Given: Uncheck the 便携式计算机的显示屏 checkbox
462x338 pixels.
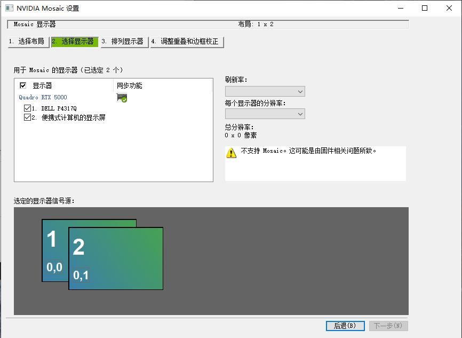Looking at the screenshot, I should tap(27, 117).
